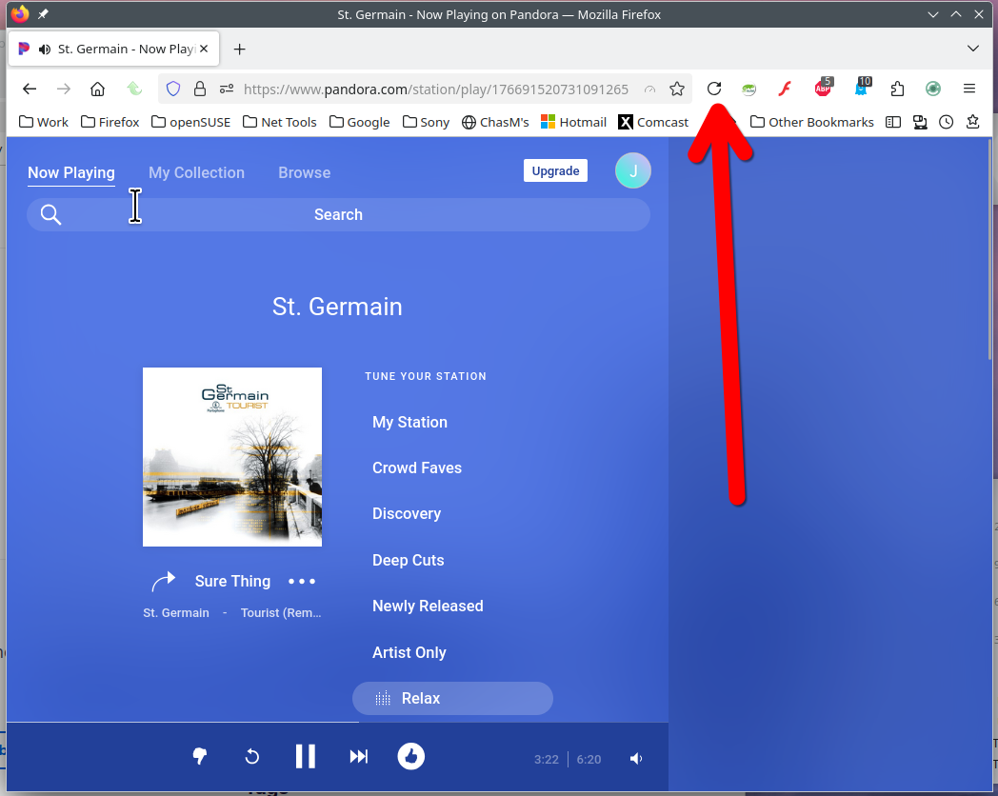Expand the openSUSE bookmarks folder
The height and width of the screenshot is (796, 998).
click(x=191, y=122)
